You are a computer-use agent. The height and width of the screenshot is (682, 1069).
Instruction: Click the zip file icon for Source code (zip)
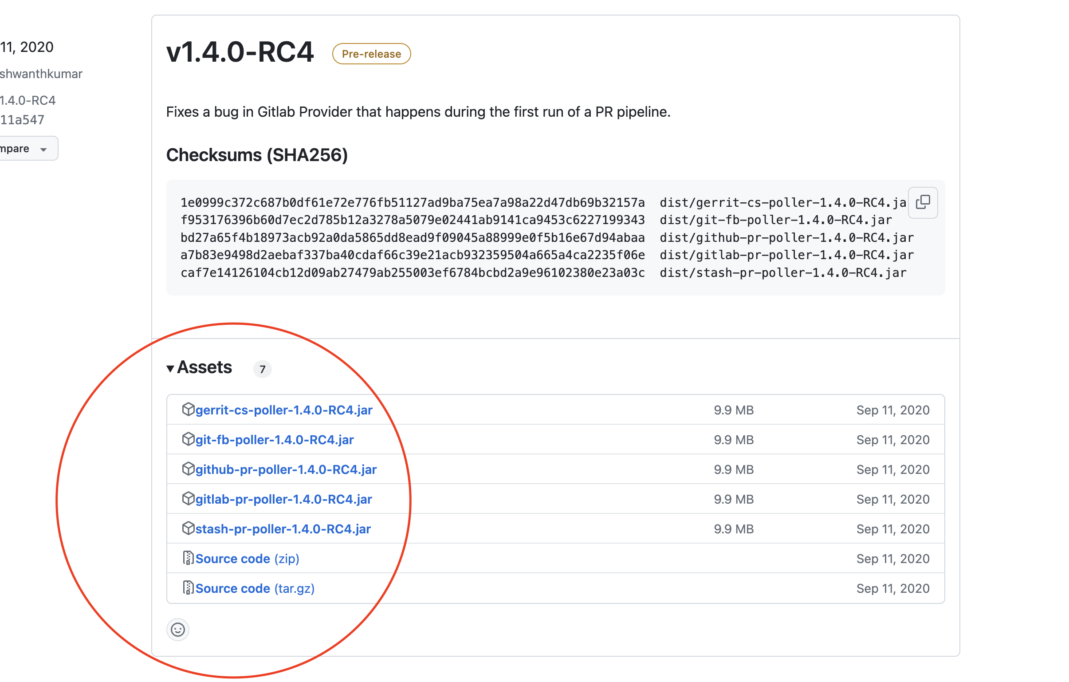[188, 558]
